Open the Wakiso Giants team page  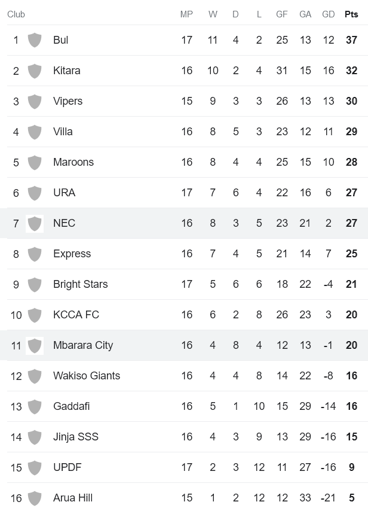click(87, 376)
